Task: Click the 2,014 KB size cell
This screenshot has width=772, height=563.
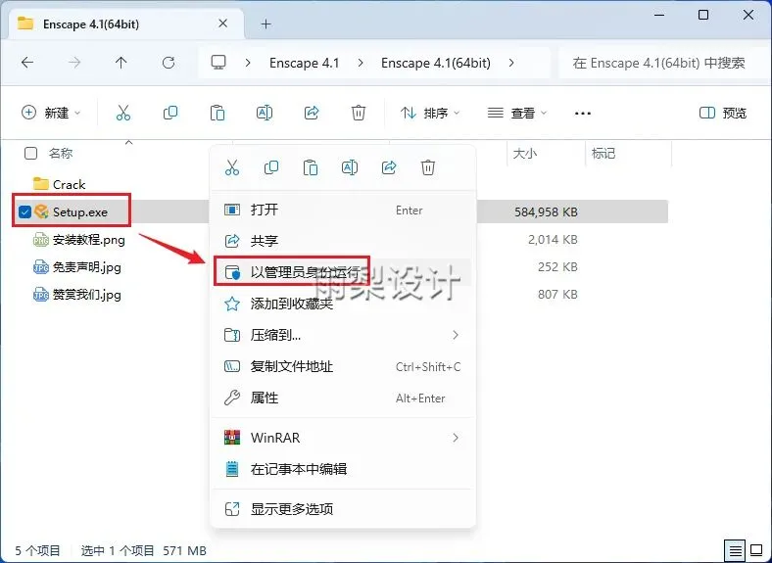Action: tap(553, 240)
